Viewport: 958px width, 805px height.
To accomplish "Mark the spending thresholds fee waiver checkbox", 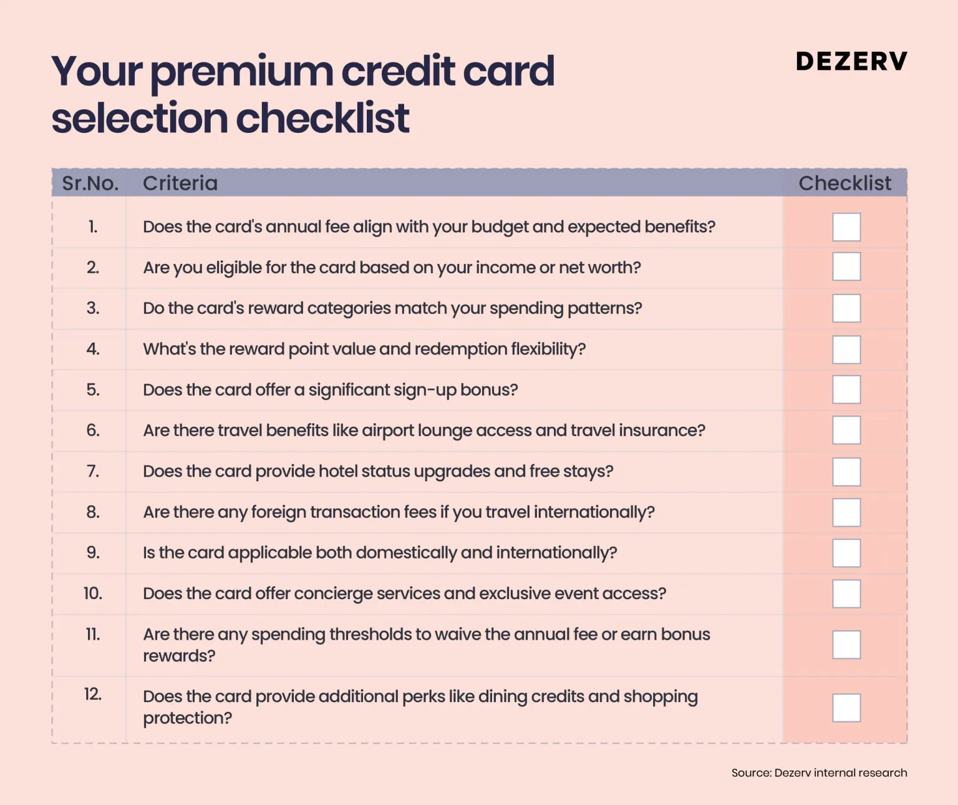I will (x=846, y=645).
